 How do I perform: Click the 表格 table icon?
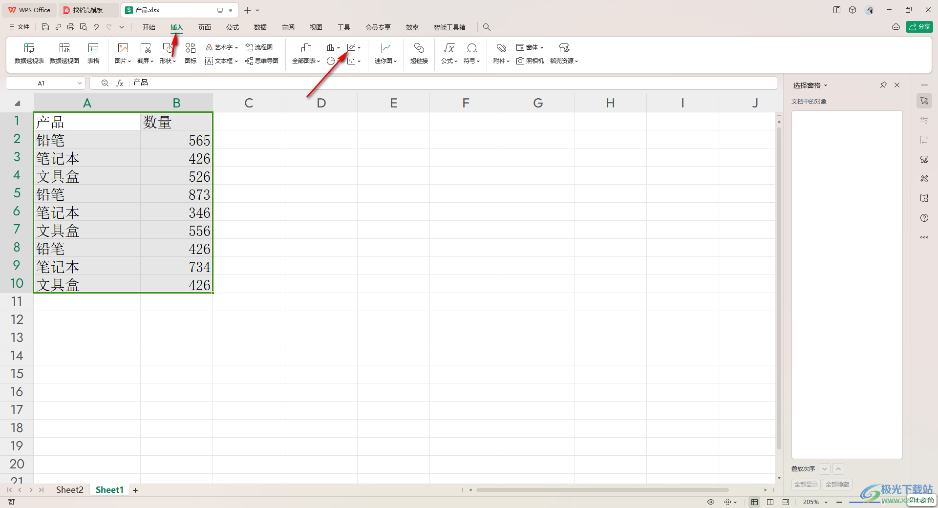click(93, 53)
